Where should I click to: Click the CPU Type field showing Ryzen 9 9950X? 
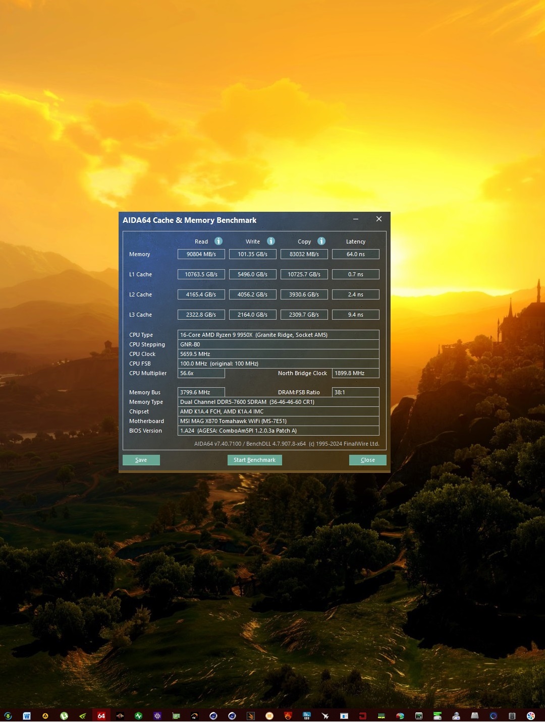pyautogui.click(x=279, y=335)
